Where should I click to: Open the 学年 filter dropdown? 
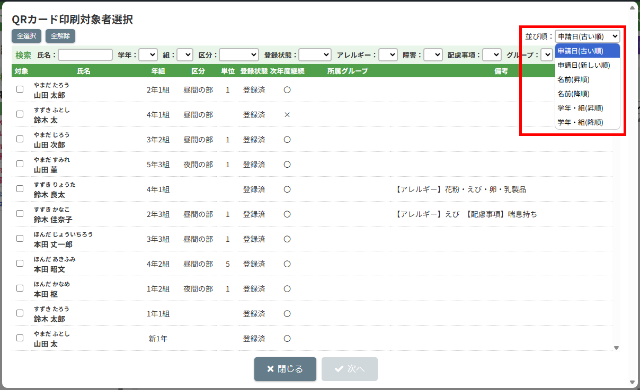[x=148, y=55]
